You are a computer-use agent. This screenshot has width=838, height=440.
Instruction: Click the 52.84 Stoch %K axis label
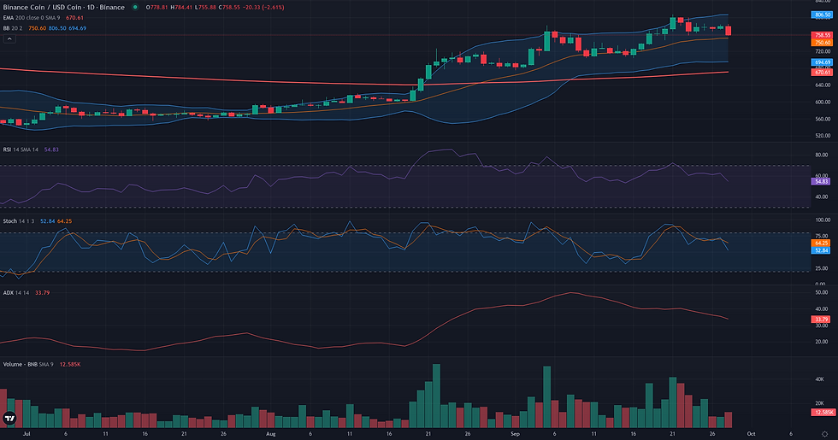pos(821,249)
